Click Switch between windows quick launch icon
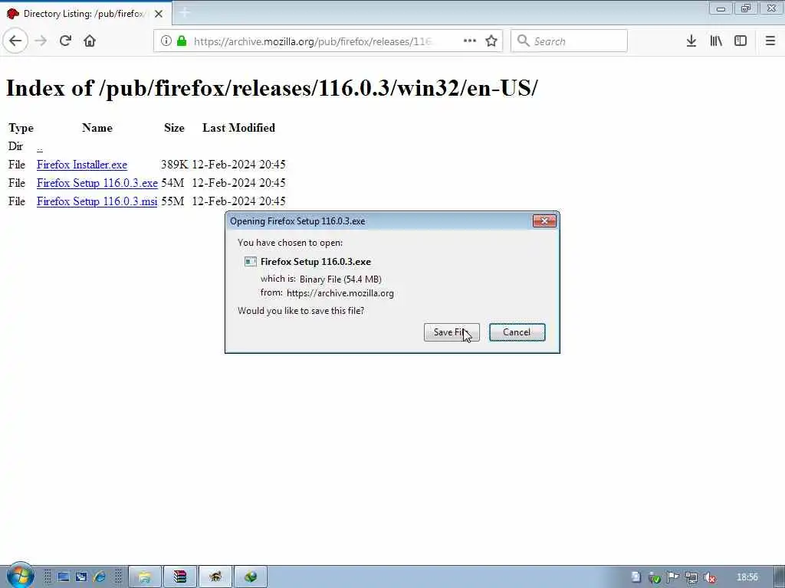Viewport: 785px width, 588px height. 81,577
